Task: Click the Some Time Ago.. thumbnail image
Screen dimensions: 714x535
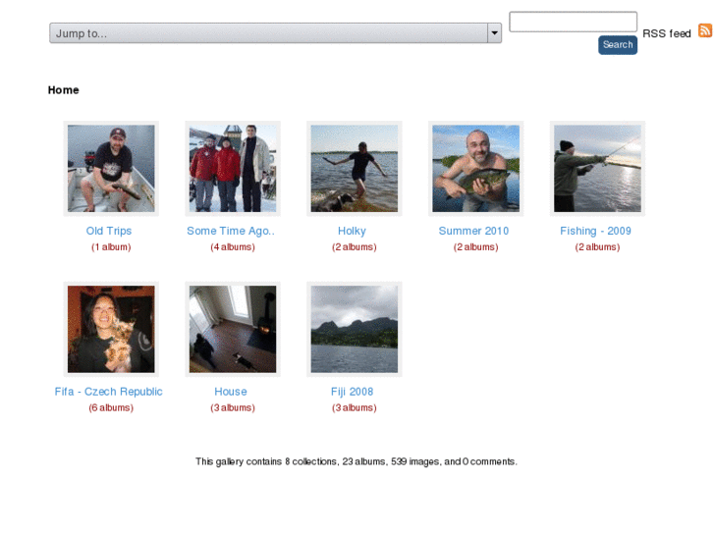Action: (233, 169)
